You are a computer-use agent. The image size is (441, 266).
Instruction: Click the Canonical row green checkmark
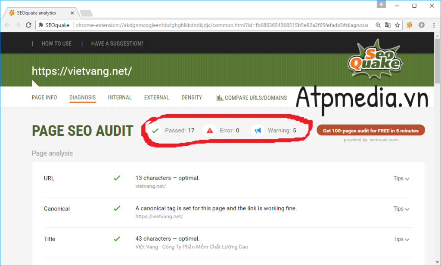coord(117,208)
